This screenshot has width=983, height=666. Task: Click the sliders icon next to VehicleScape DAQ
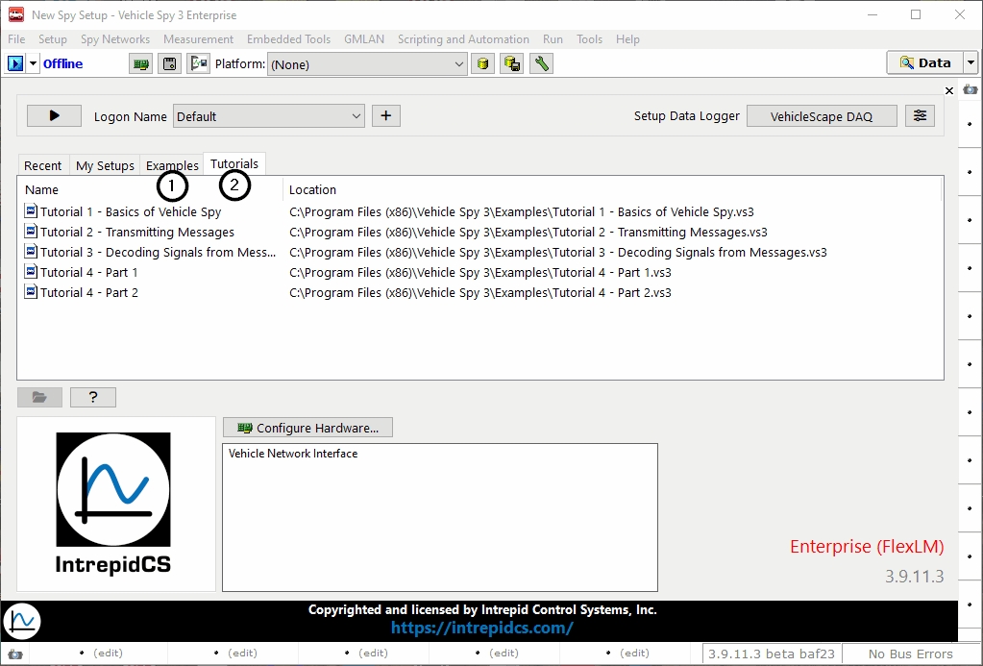(920, 116)
